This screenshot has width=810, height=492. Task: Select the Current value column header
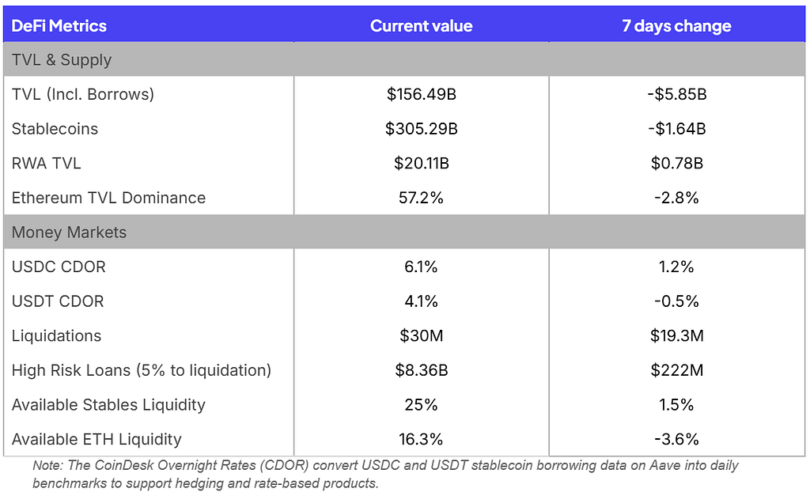pos(421,26)
